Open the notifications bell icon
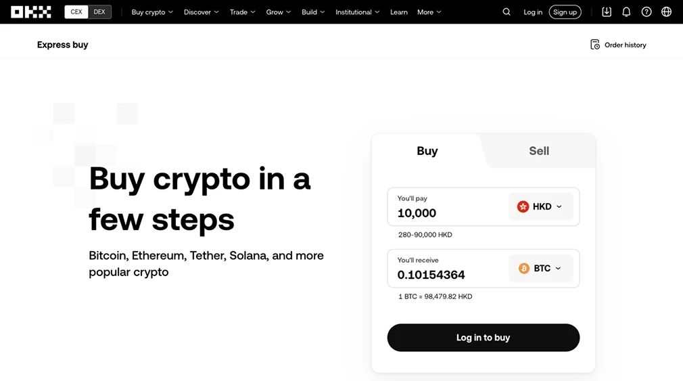Viewport: 683px width, 381px height. [626, 12]
